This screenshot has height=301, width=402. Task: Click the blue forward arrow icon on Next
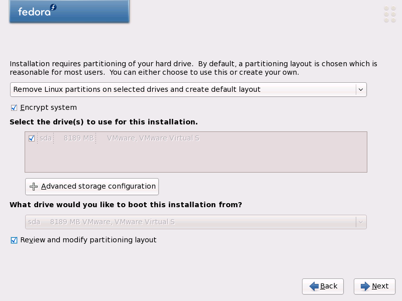coord(364,286)
